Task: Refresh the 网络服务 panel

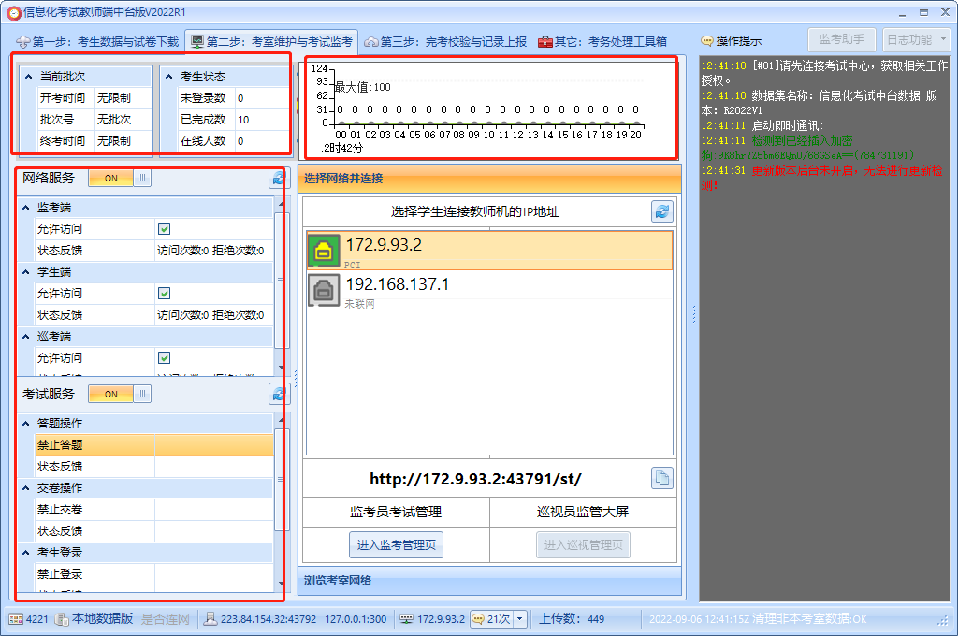Action: 279,179
